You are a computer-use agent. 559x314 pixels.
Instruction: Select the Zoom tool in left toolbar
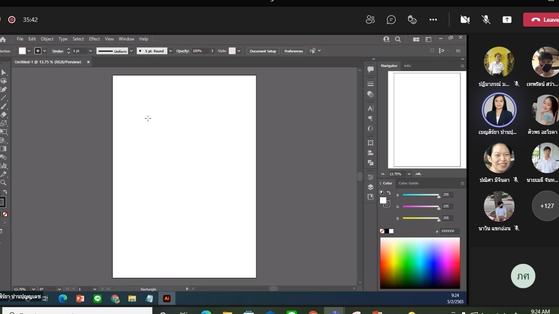click(x=3, y=183)
